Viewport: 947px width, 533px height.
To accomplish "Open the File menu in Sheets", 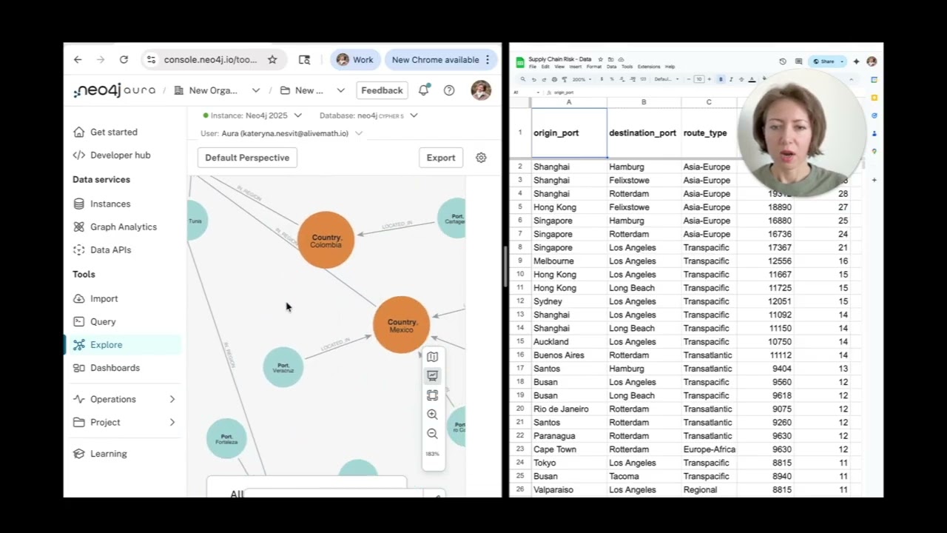I will 533,67.
